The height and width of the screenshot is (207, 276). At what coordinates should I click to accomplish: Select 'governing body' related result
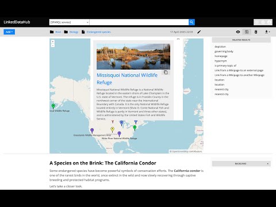224,51
